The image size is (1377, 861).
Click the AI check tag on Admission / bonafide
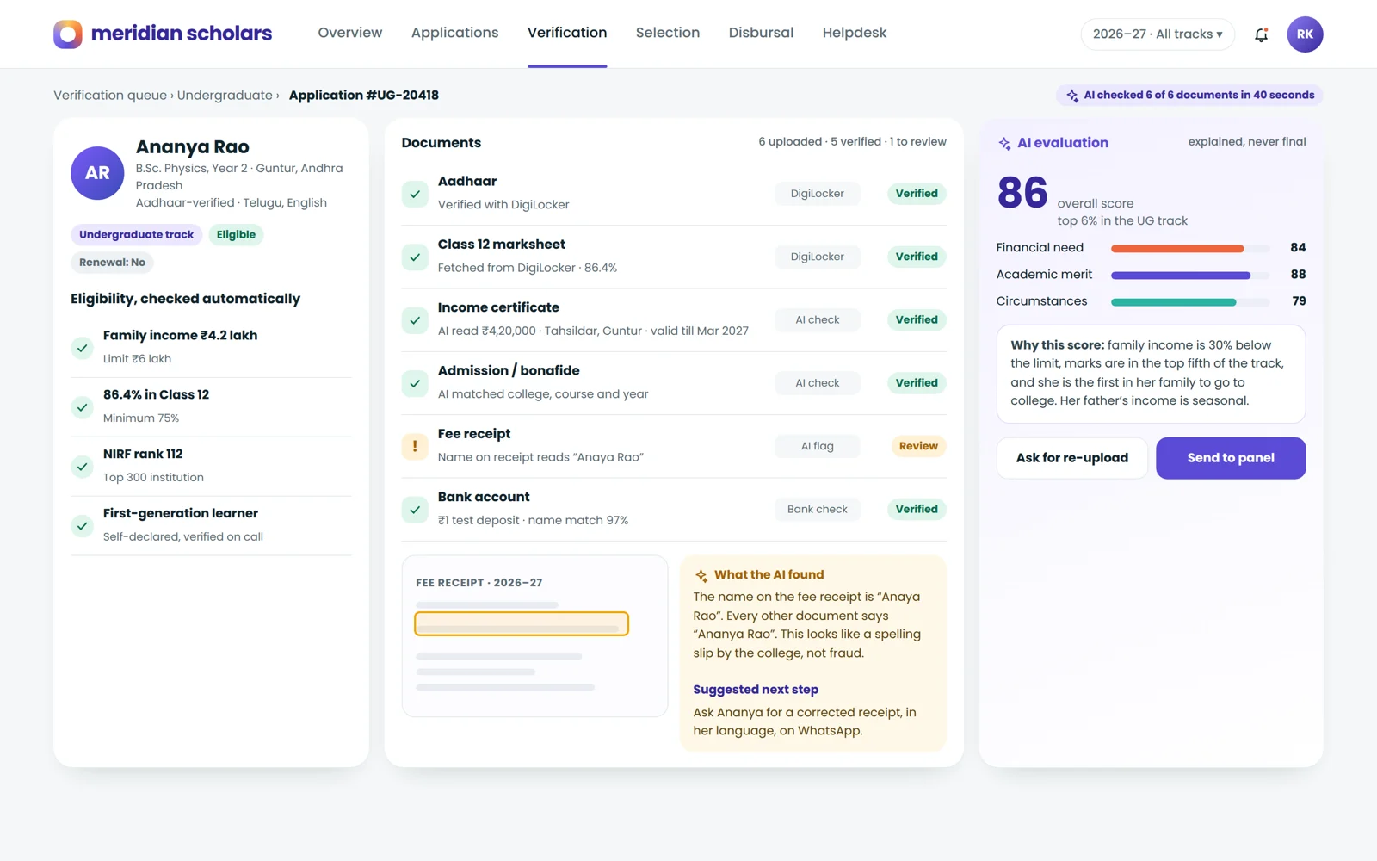818,383
